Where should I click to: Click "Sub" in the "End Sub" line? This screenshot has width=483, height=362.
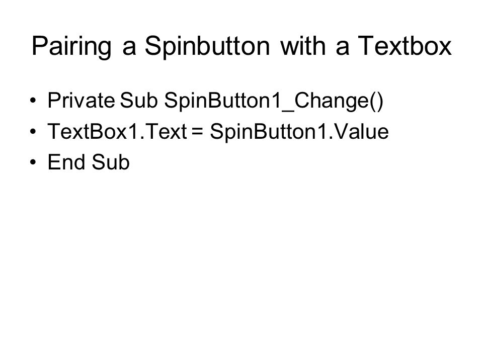click(111, 162)
